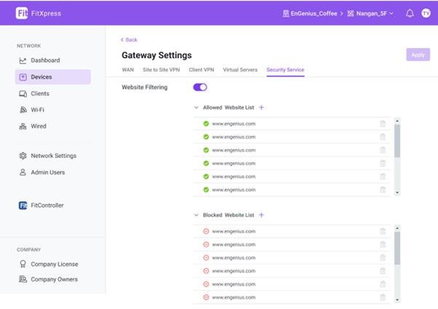Open the Virtual Servers tab
Image resolution: width=438 pixels, height=309 pixels.
(240, 70)
